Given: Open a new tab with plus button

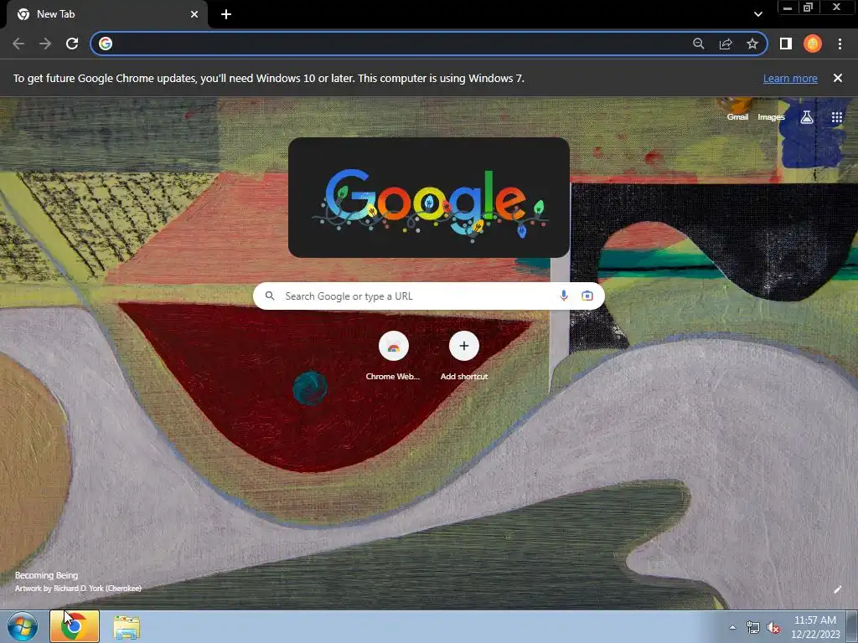Looking at the screenshot, I should (x=226, y=14).
